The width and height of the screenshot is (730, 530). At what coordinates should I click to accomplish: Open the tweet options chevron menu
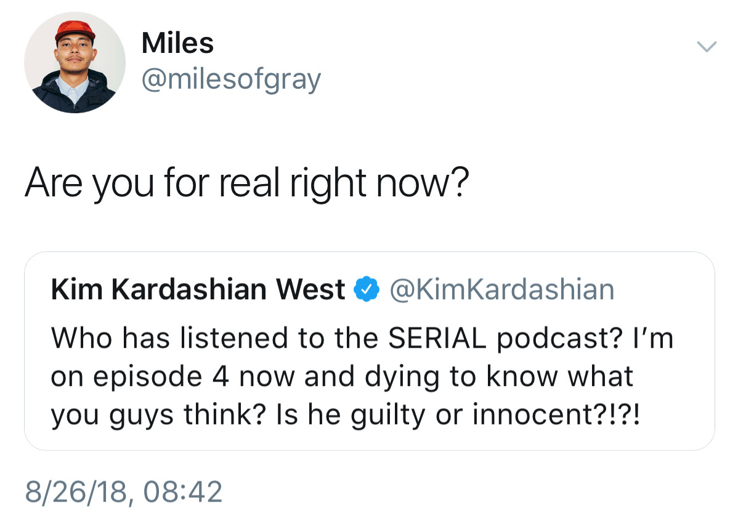tap(706, 47)
